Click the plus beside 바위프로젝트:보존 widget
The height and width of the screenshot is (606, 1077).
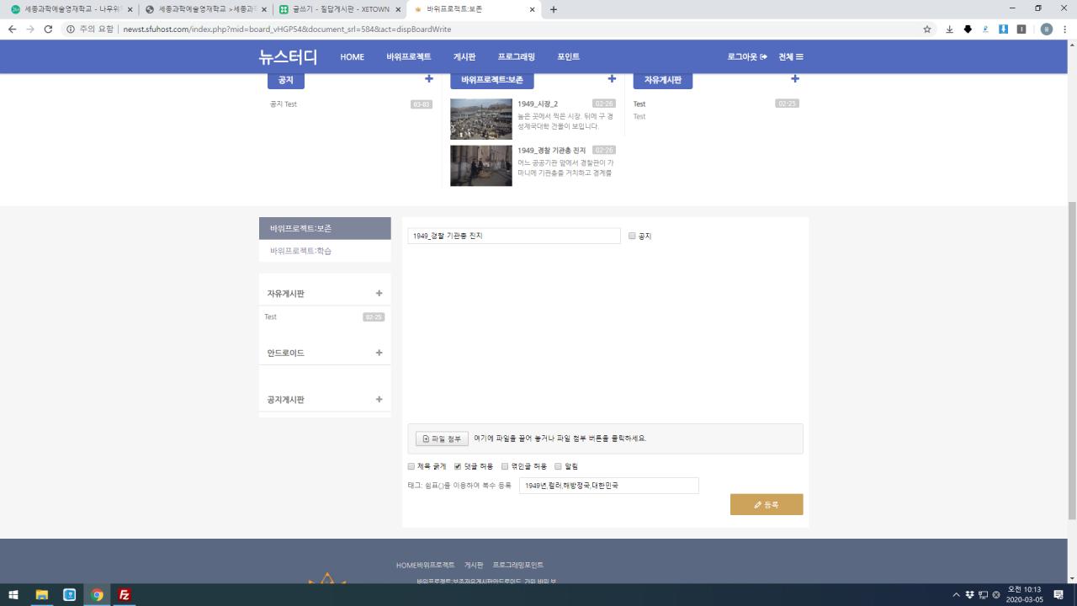click(612, 79)
